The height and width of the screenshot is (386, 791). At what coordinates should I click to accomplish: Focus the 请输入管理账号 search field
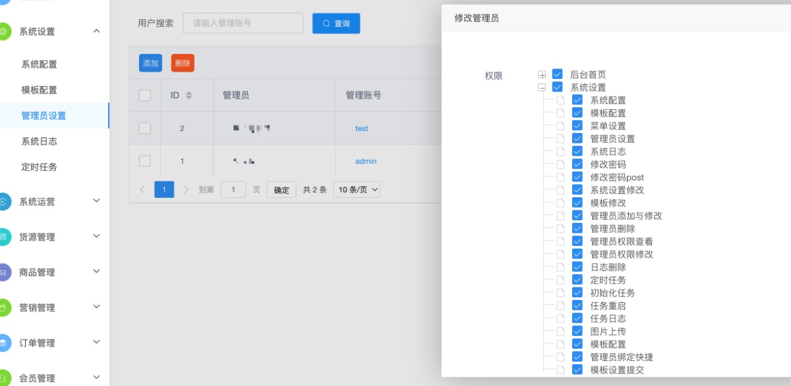(243, 24)
